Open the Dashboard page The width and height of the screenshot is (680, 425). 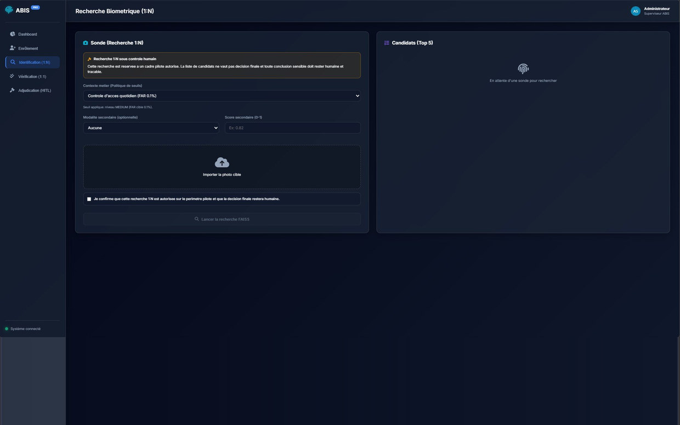[x=32, y=34]
